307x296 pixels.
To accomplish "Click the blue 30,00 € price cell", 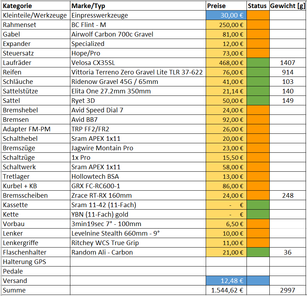I will pyautogui.click(x=226, y=15).
